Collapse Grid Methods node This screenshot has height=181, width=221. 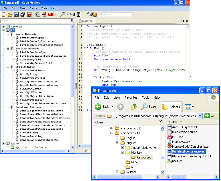[8, 67]
